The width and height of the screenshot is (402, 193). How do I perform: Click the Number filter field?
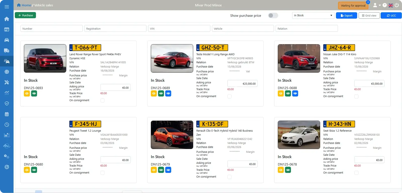[52, 28]
